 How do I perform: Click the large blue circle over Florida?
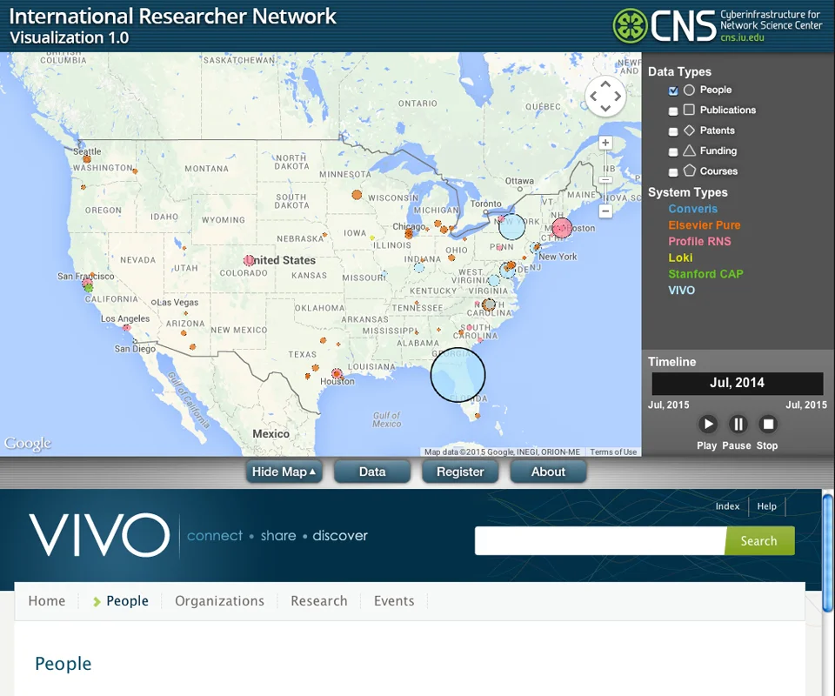pos(458,374)
